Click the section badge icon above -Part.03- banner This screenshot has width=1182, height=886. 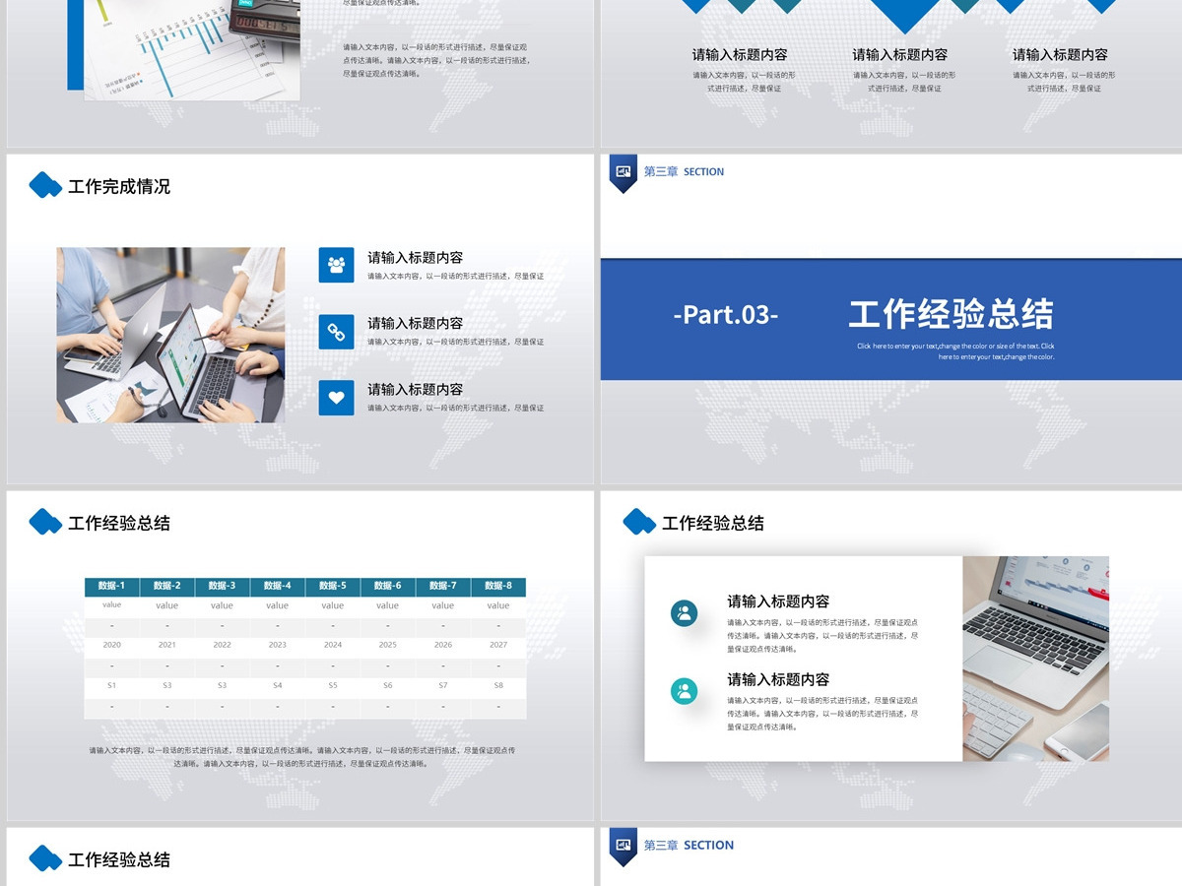[623, 173]
